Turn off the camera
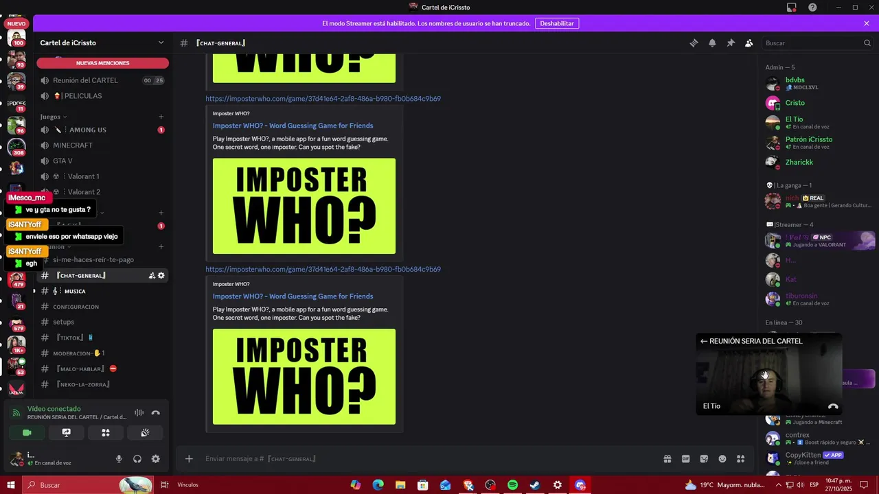 click(x=27, y=433)
